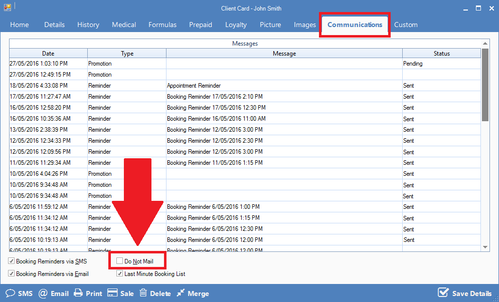Click the SMS speech bubble icon
Image resolution: width=499 pixels, height=302 pixels.
point(10,293)
